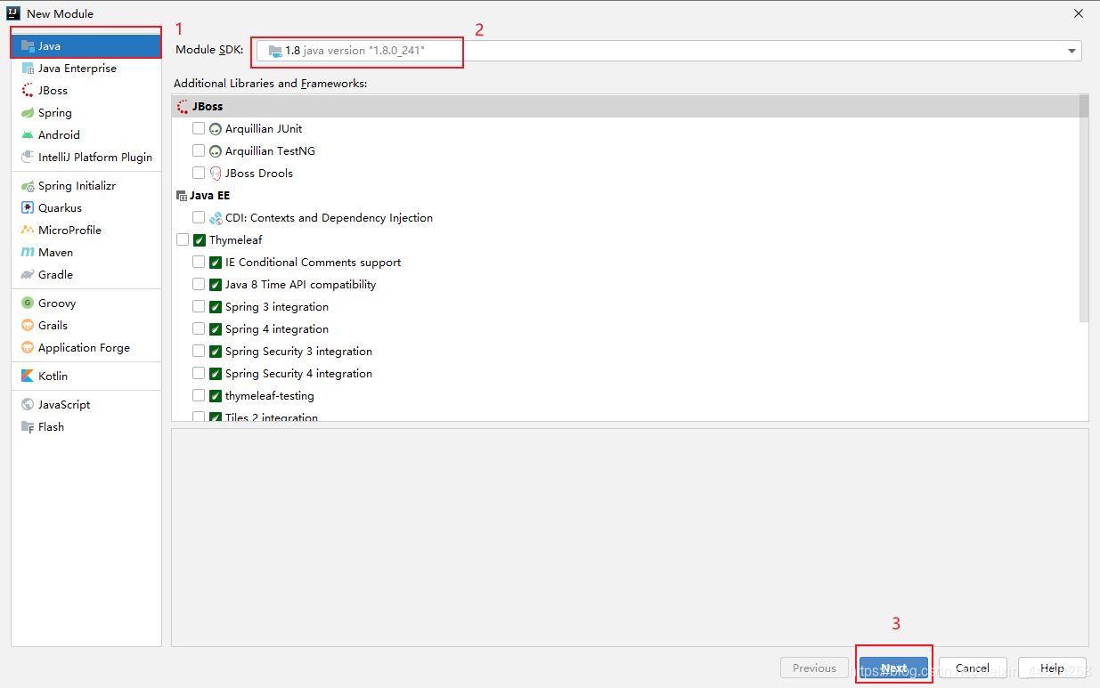Click the frameworks list scrollbar
The width and height of the screenshot is (1100, 688).
pos(1084,209)
